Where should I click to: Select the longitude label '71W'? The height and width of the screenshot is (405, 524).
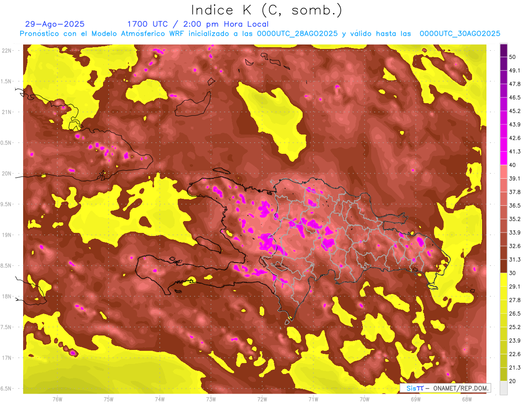[313, 399]
